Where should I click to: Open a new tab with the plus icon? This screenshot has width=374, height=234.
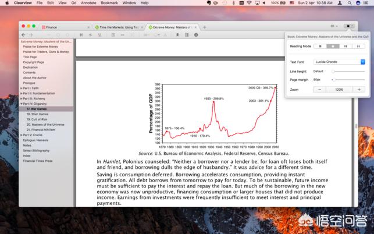pyautogui.click(x=204, y=27)
